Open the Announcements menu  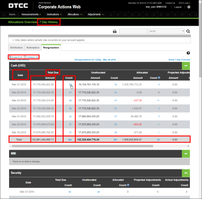pos(31,15)
